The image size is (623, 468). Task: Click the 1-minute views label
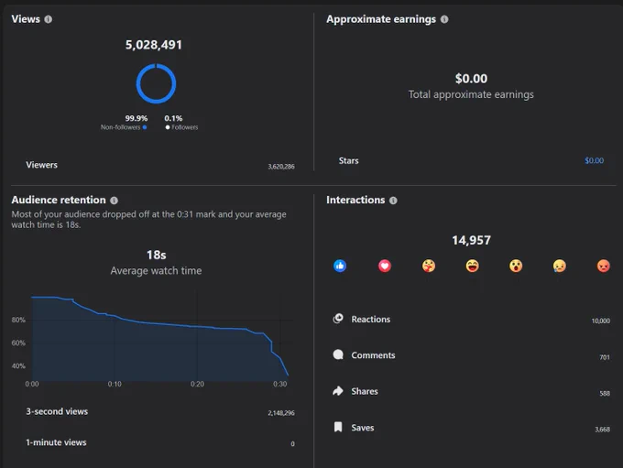point(56,442)
